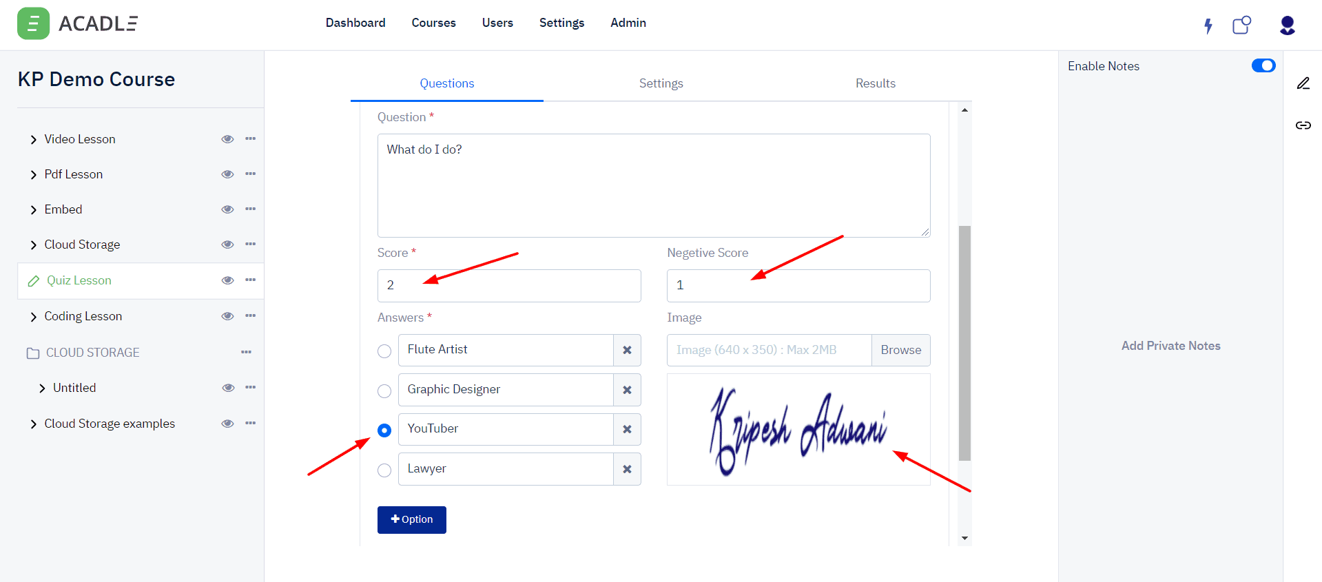Remove the Graphic Designer answer option
Viewport: 1322px width, 582px height.
[627, 390]
